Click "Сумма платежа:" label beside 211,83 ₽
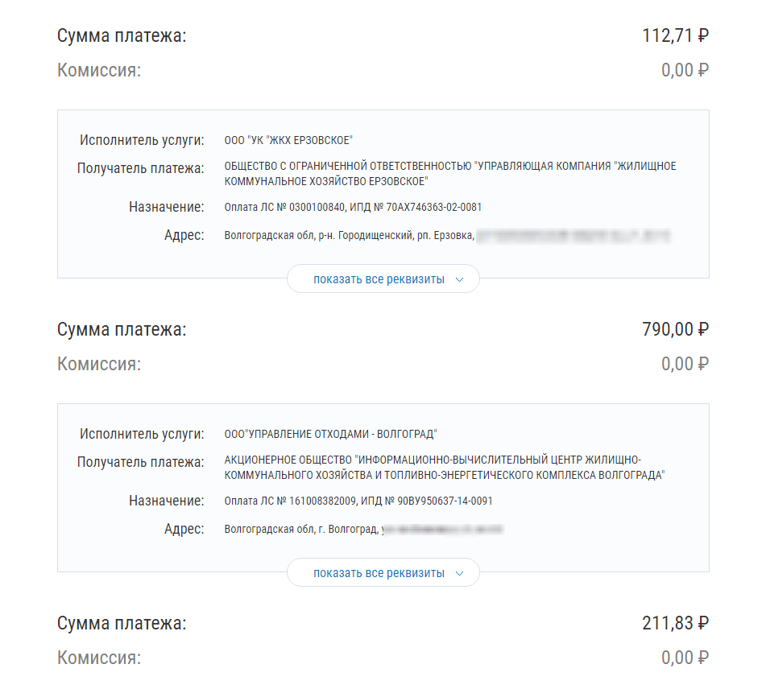Screen dimensions: 762x689 click(x=122, y=624)
